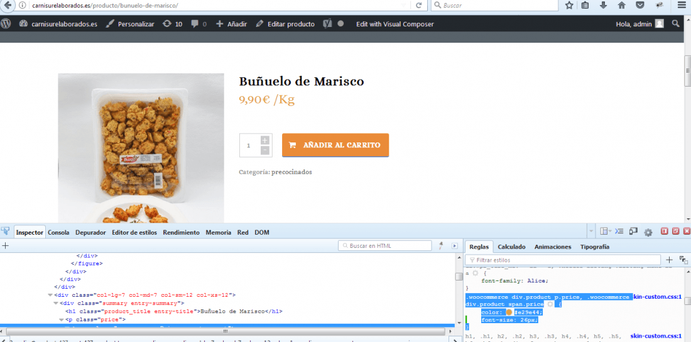This screenshot has width=691, height=342.
Task: Switch to the Calculado sidebar tab
Action: point(511,247)
